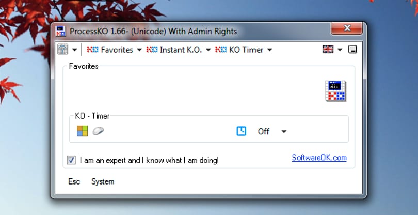Uncheck the 'I am an expert' checkbox

pos(71,160)
